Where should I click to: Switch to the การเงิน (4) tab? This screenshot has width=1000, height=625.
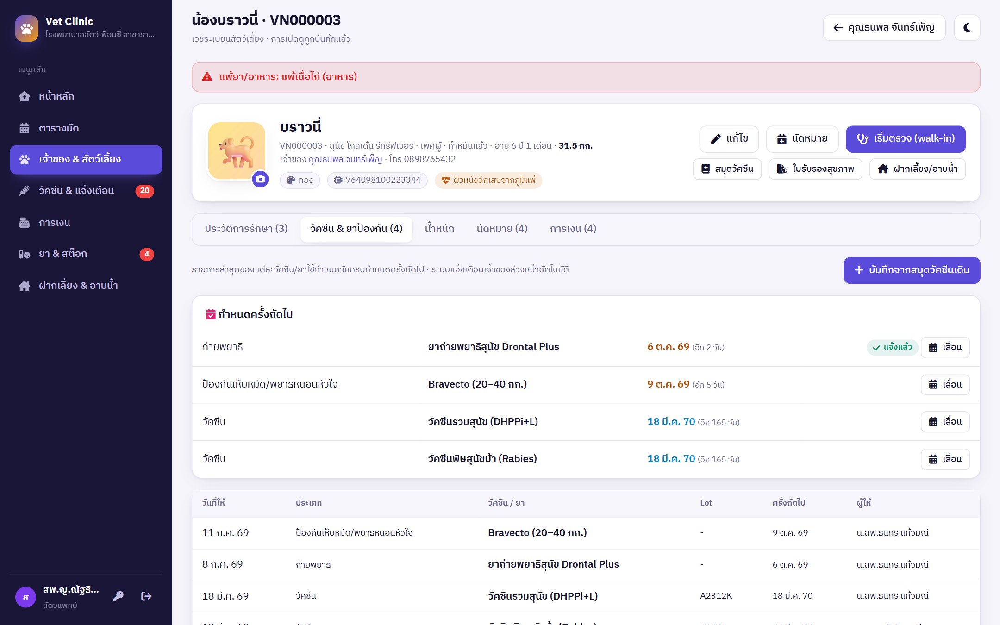coord(573,229)
